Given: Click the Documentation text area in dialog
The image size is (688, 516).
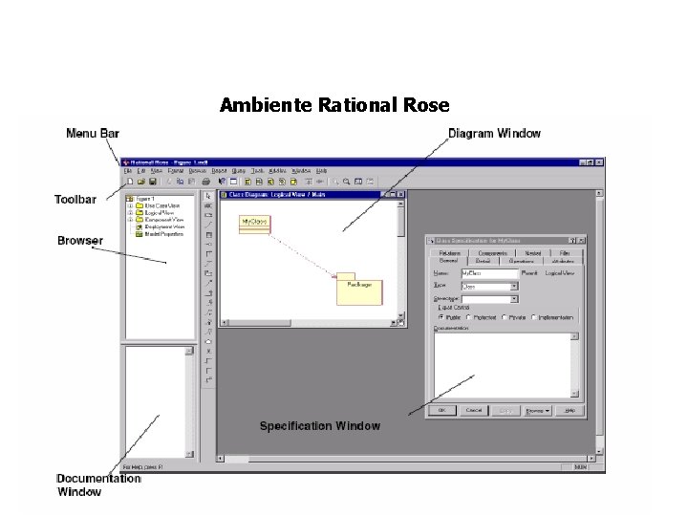Looking at the screenshot, I should 503,365.
